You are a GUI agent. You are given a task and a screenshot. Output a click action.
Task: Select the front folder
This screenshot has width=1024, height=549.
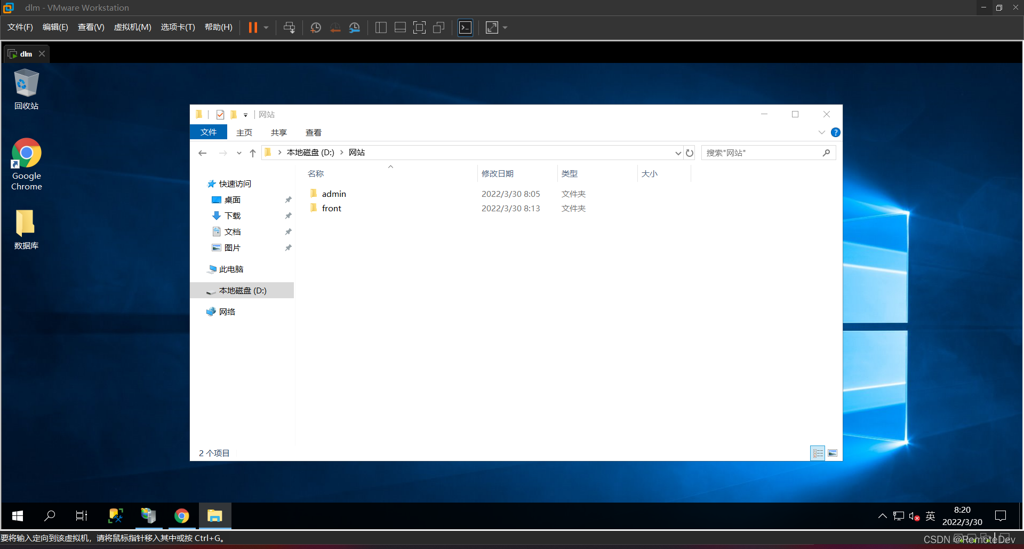click(331, 208)
